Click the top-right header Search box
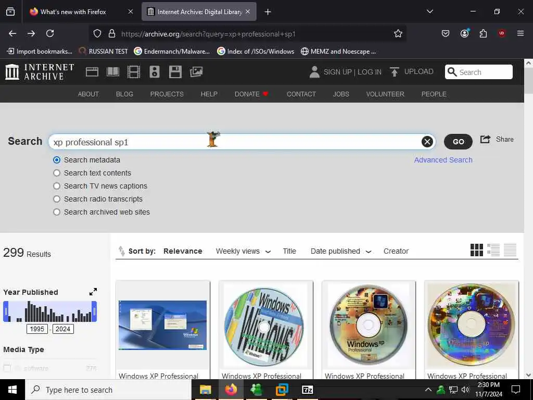Viewport: 533px width, 400px height. pos(479,72)
